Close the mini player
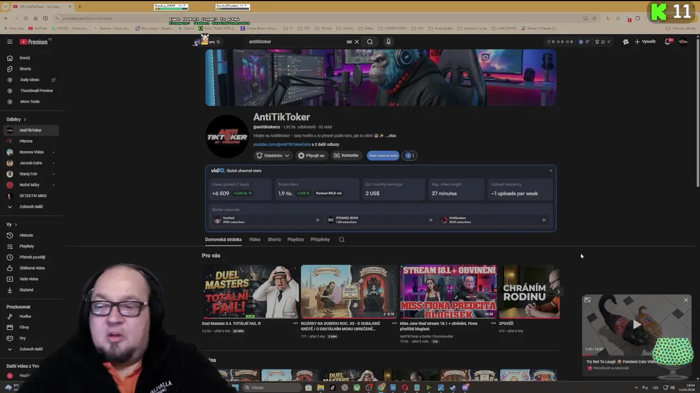The width and height of the screenshot is (700, 393). (686, 300)
